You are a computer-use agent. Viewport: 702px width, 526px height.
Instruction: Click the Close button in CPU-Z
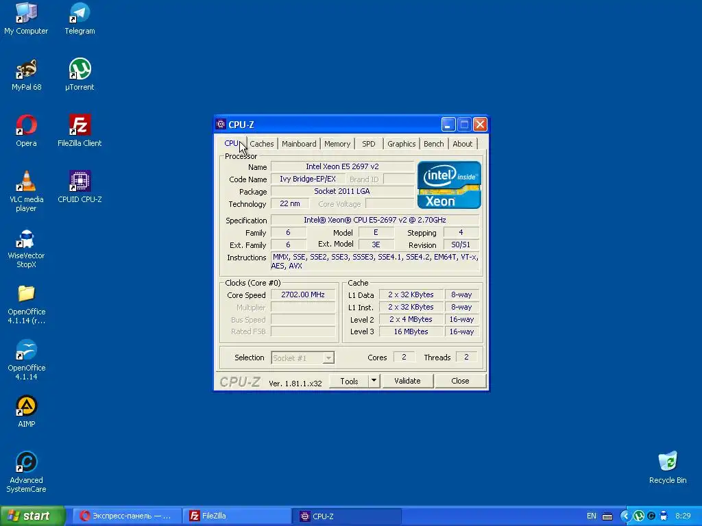[460, 381]
